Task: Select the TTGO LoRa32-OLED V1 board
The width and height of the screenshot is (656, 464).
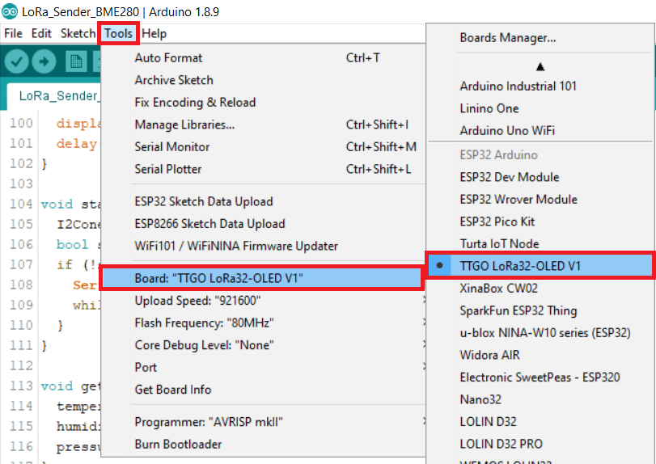Action: [x=520, y=265]
